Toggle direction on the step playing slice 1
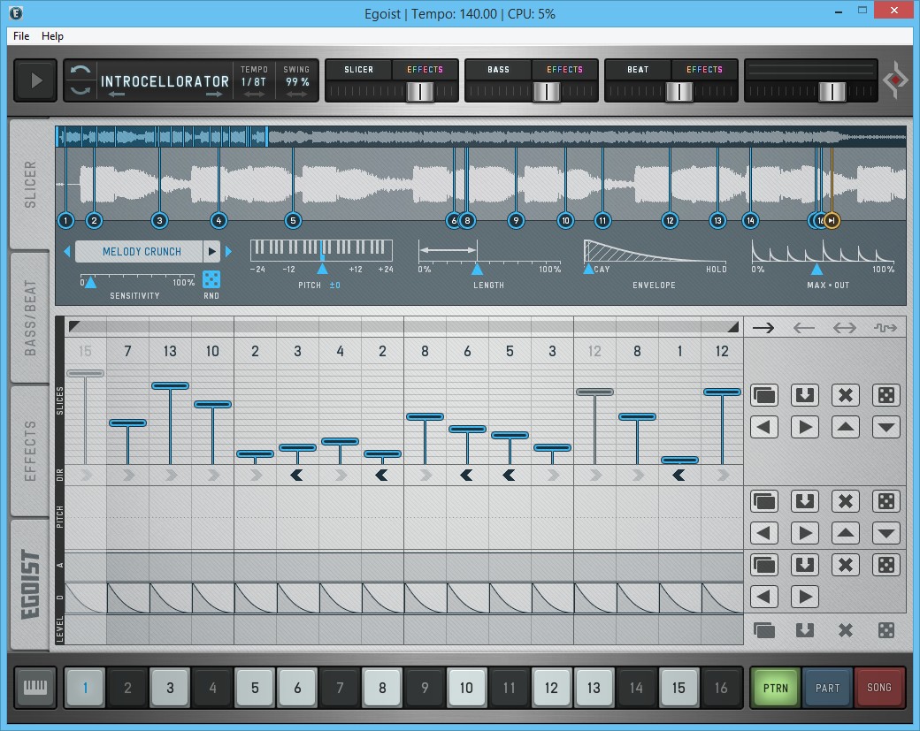Image resolution: width=920 pixels, height=731 pixels. pos(679,475)
